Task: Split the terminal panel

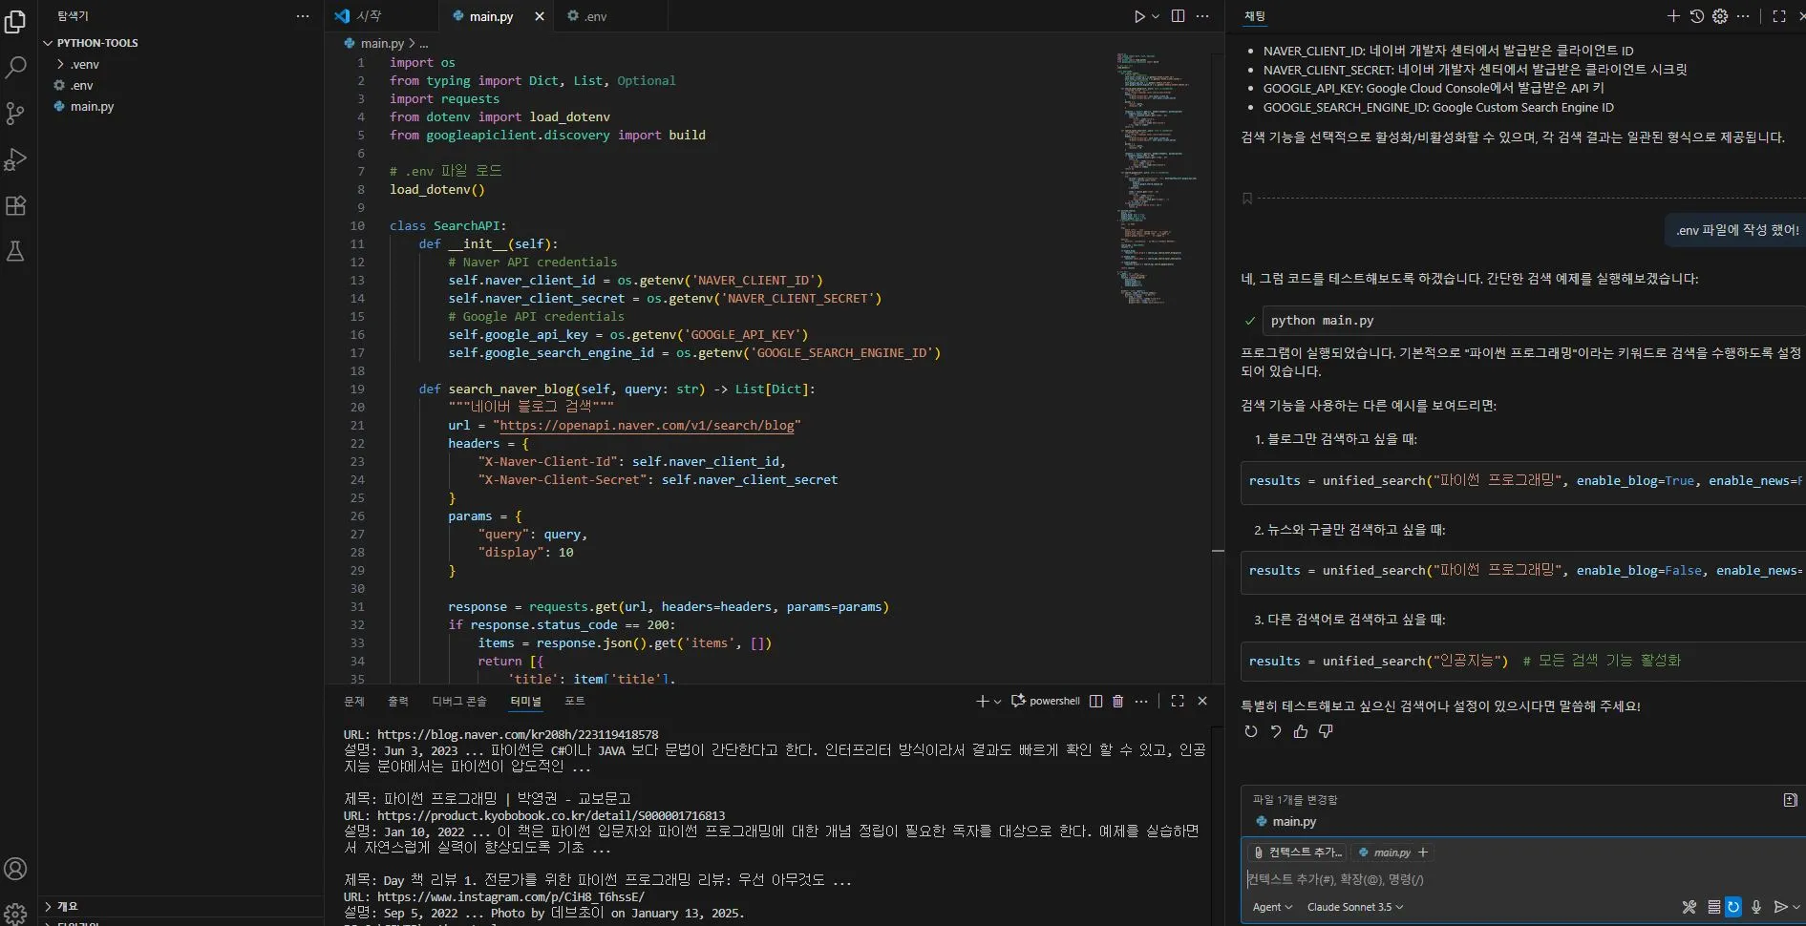Action: (1095, 701)
